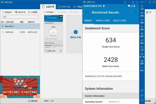Switch to the 文件上传 tab

[x=64, y=7]
